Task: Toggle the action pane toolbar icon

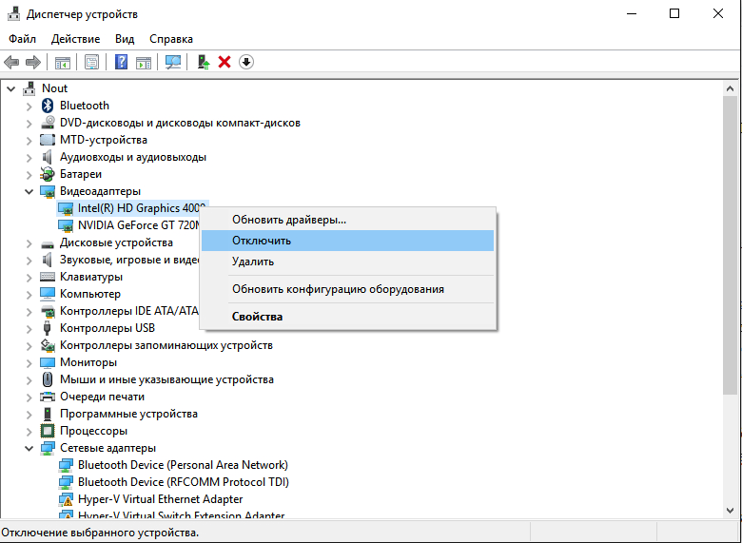Action: click(144, 62)
